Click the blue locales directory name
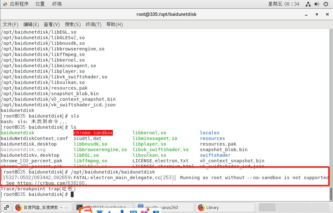Viewport: 333px width, 213px height. 210,133
